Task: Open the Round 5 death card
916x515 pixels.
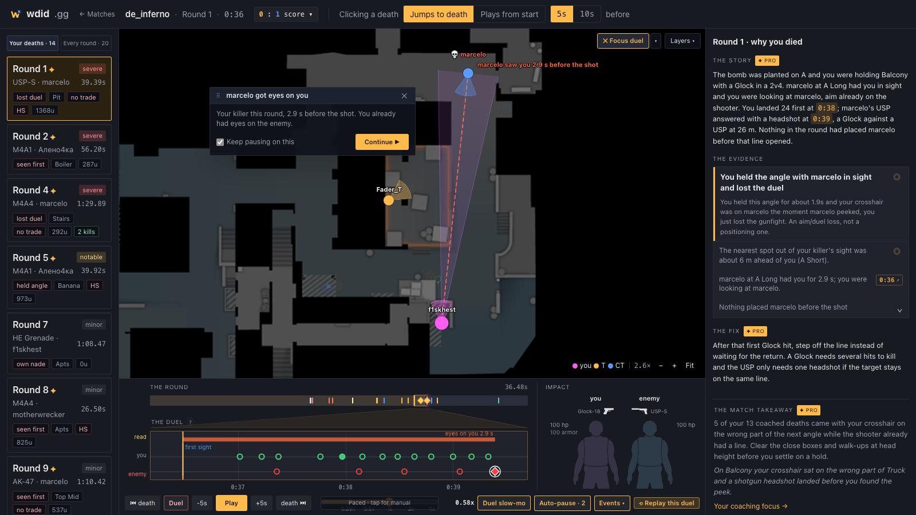Action: click(59, 278)
